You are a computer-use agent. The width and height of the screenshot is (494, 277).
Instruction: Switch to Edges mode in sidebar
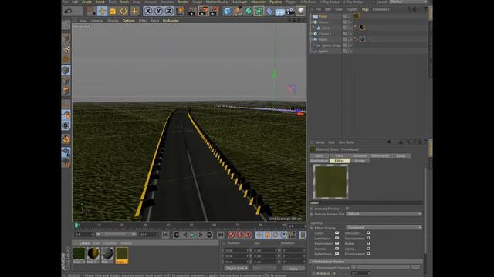coord(66,80)
